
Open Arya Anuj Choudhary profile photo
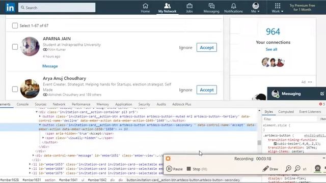coord(30,89)
